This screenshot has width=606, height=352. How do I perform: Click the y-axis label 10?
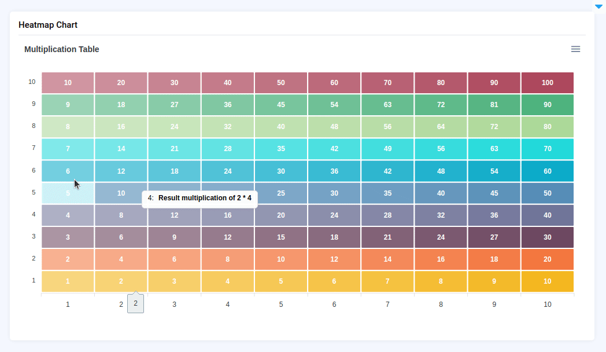(x=32, y=82)
